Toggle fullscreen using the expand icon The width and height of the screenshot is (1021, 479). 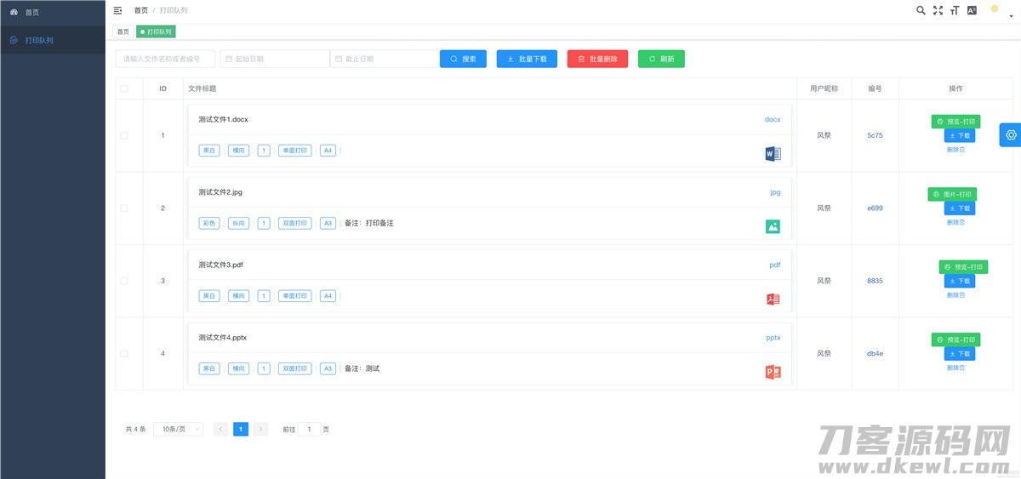click(x=938, y=10)
